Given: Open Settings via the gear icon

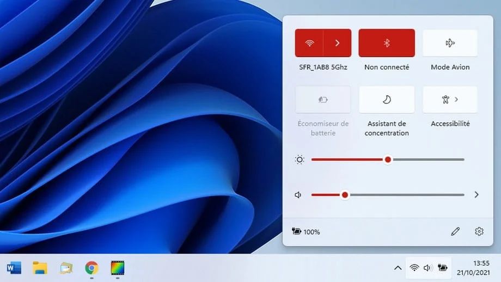Looking at the screenshot, I should 479,231.
